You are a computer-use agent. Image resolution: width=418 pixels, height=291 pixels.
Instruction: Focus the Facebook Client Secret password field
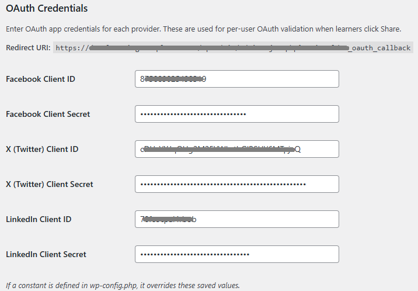coord(236,114)
